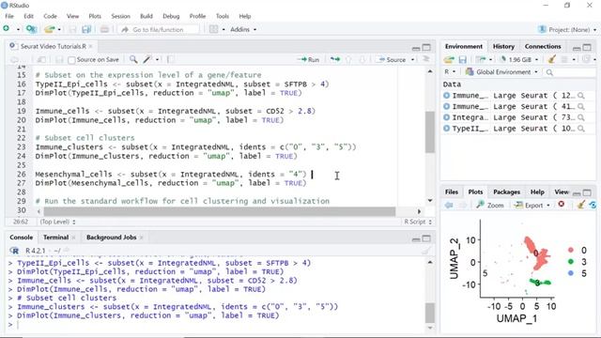Open the Code menu

tap(50, 16)
